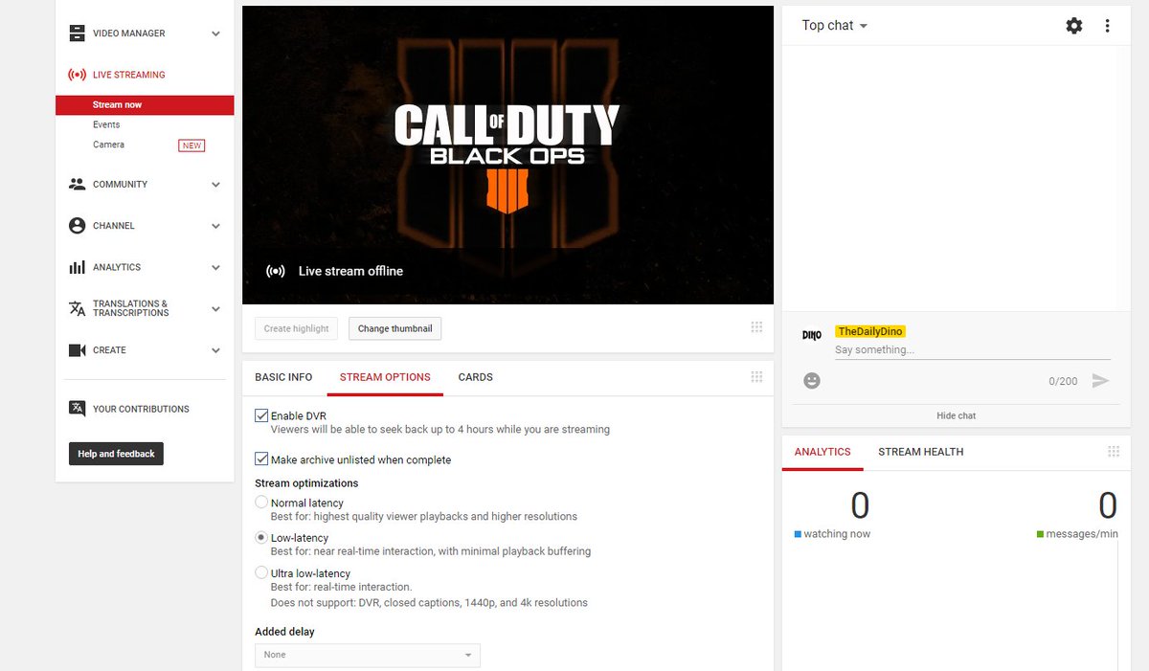
Task: Click the Channel account icon
Action: pyautogui.click(x=78, y=226)
